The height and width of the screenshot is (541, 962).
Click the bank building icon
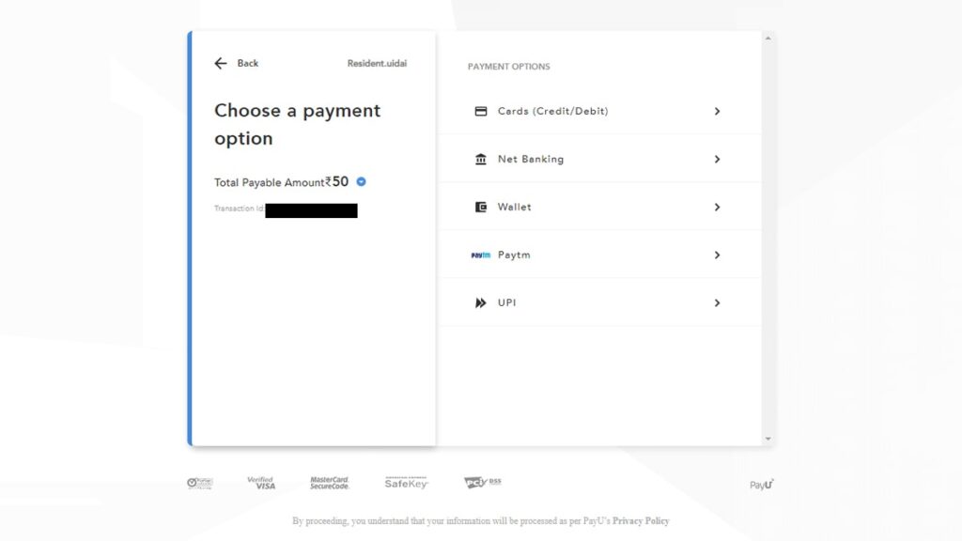coord(481,160)
